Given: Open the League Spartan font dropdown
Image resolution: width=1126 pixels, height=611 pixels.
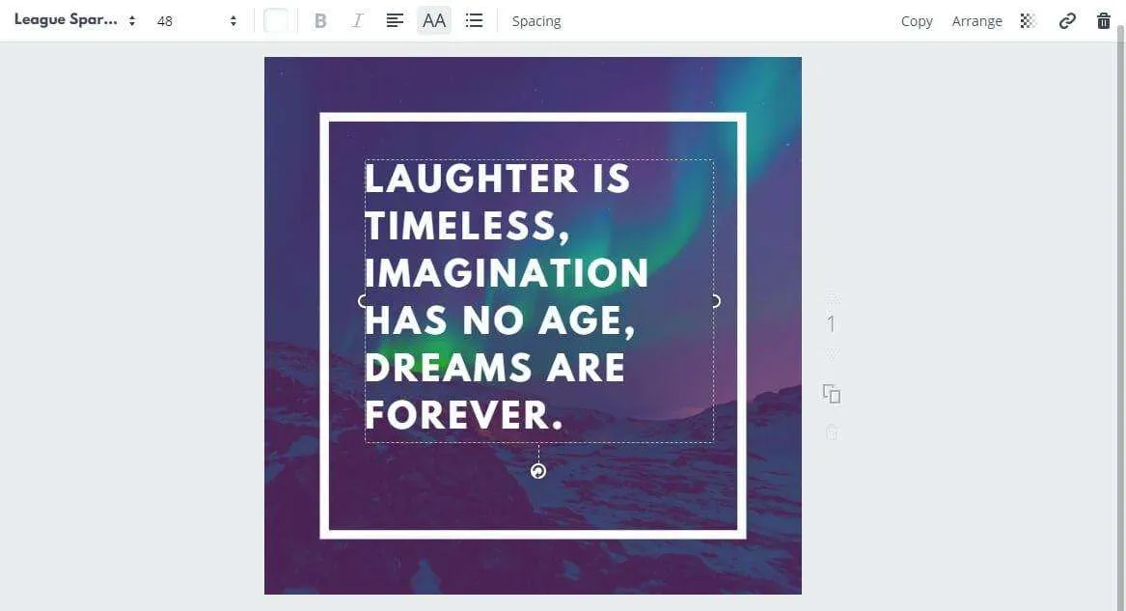Looking at the screenshot, I should click(x=74, y=21).
